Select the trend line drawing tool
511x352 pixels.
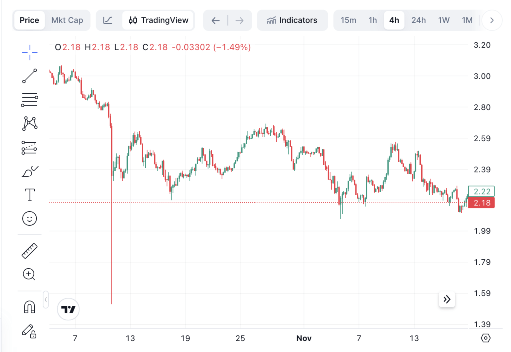[x=30, y=76]
